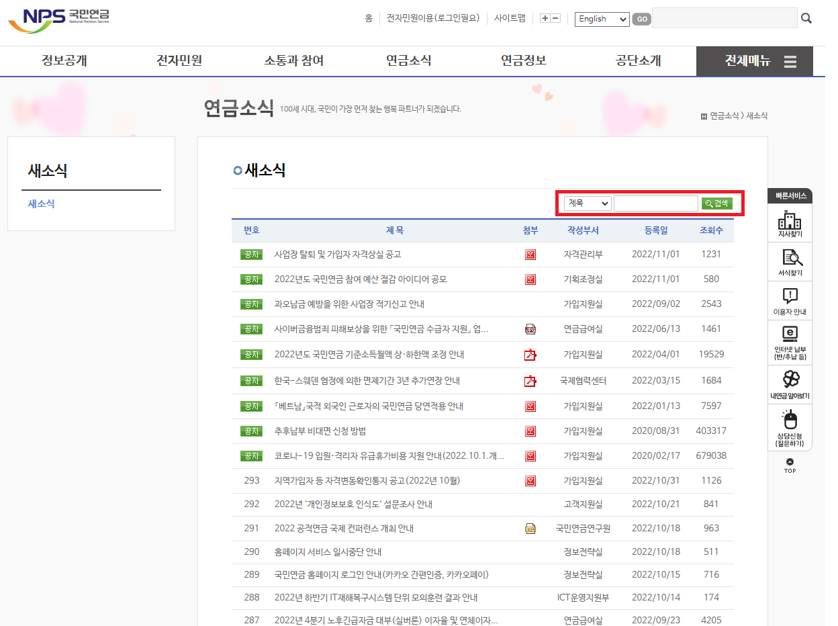Screen dimensions: 838x626
Task: Open the 정보공개 menu
Action: 64,61
